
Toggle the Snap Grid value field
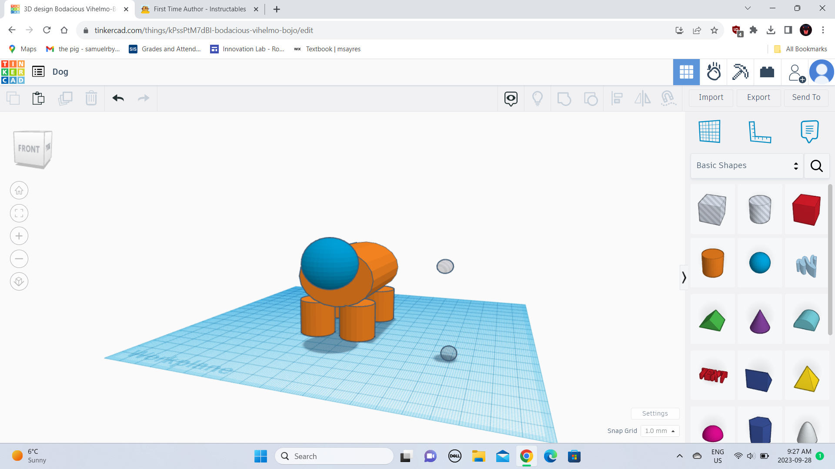tap(659, 431)
